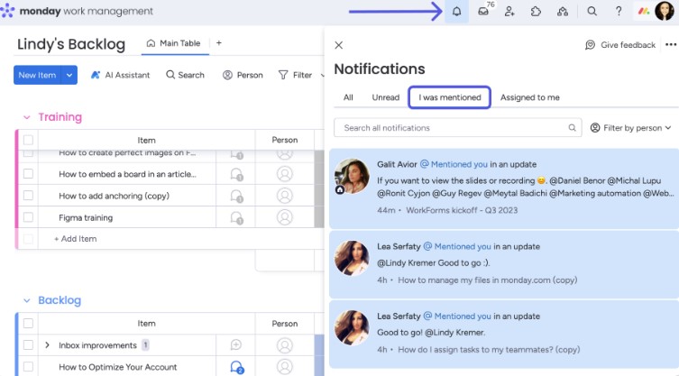
Task: Assign person to 'How to add anchoring'
Action: [x=285, y=196]
